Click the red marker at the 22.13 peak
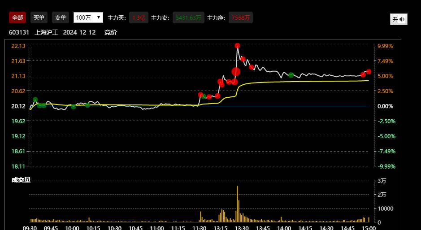Image resolution: width=421 pixels, height=230 pixels. coord(237,46)
